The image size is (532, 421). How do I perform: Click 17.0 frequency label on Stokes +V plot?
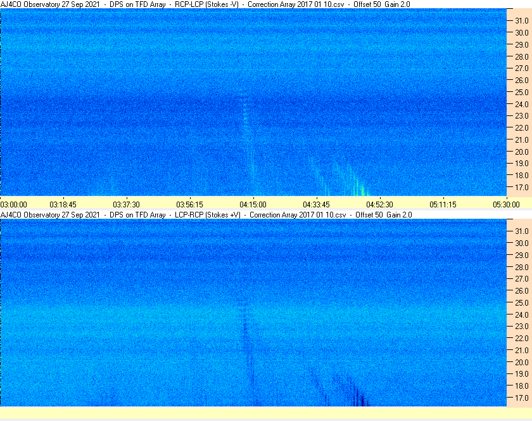tap(522, 398)
